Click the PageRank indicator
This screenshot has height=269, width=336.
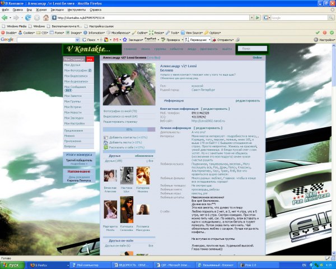coord(151,39)
